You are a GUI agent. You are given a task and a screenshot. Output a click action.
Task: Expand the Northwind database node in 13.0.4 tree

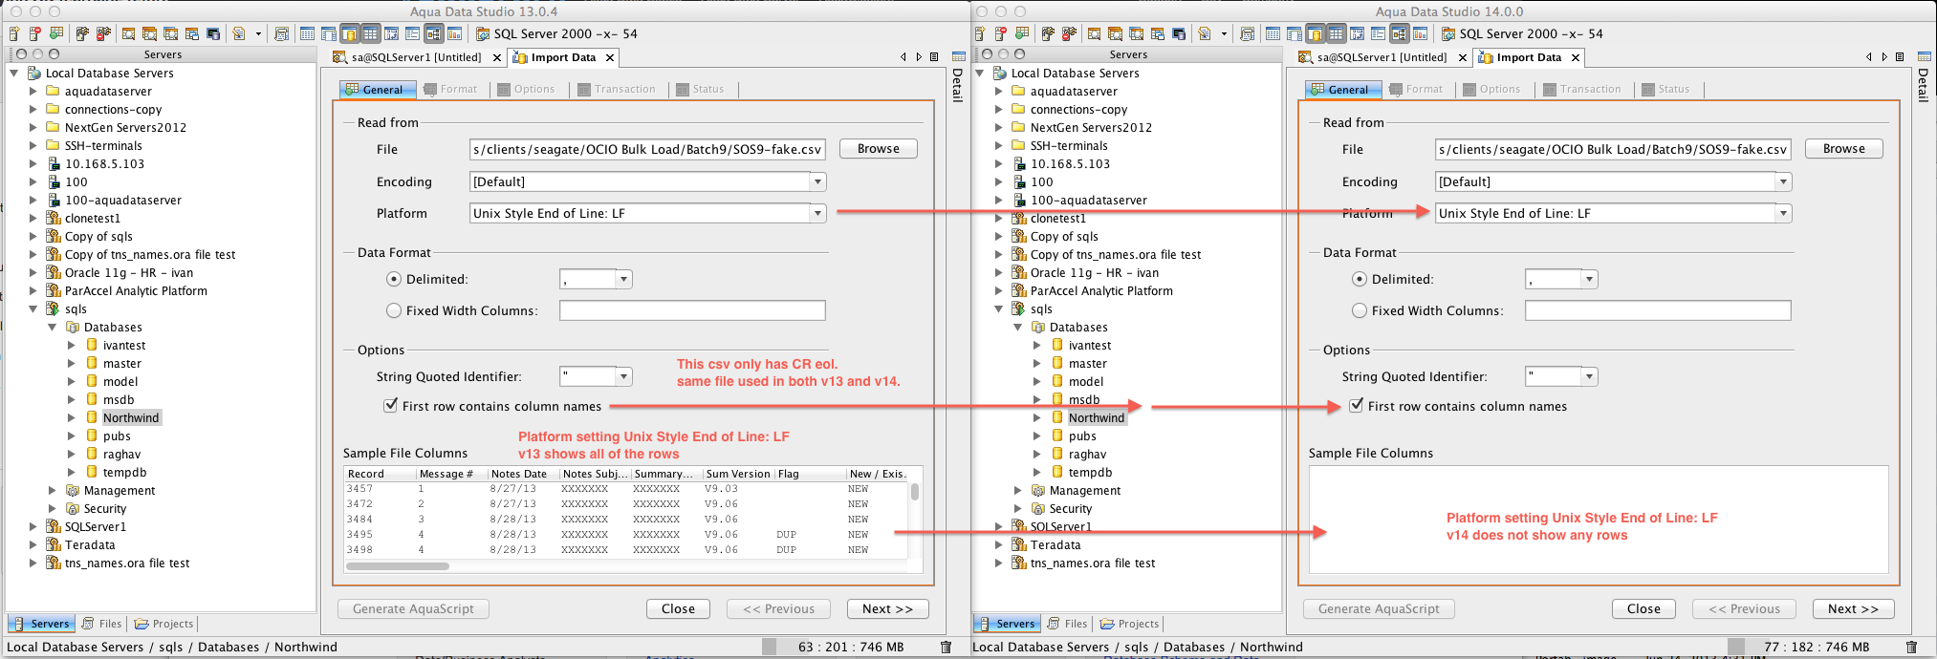tap(71, 417)
